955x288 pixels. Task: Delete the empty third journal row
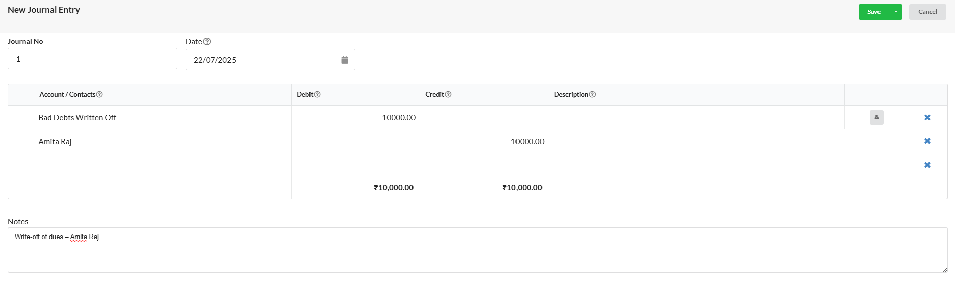(927, 165)
